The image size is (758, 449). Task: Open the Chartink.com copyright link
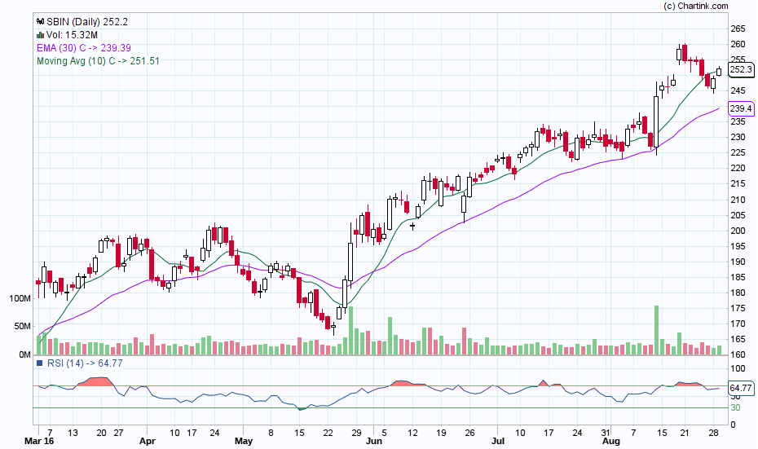tap(695, 6)
